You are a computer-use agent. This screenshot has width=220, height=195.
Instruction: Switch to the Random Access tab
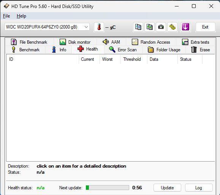pyautogui.click(x=151, y=42)
